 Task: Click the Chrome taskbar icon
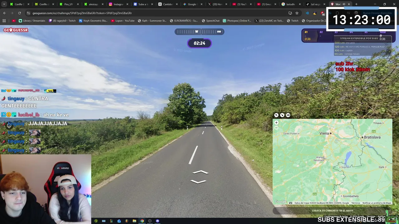(142, 221)
